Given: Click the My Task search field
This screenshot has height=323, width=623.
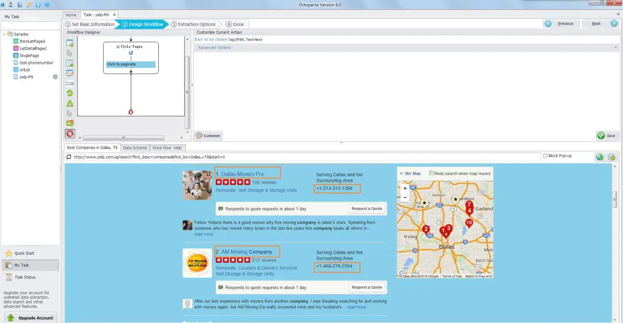Looking at the screenshot, I should [x=30, y=26].
